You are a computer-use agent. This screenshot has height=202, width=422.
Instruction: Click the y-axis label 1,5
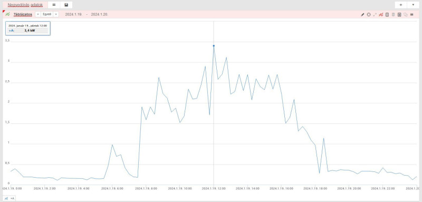(7, 122)
